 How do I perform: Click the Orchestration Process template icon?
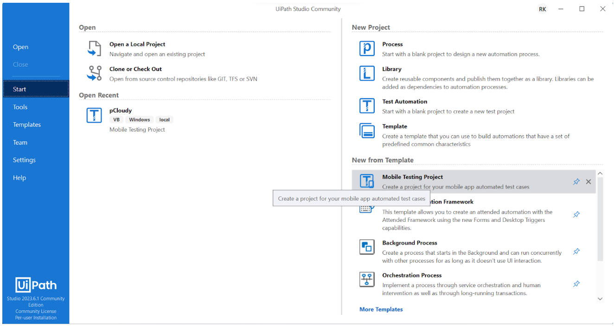point(367,280)
